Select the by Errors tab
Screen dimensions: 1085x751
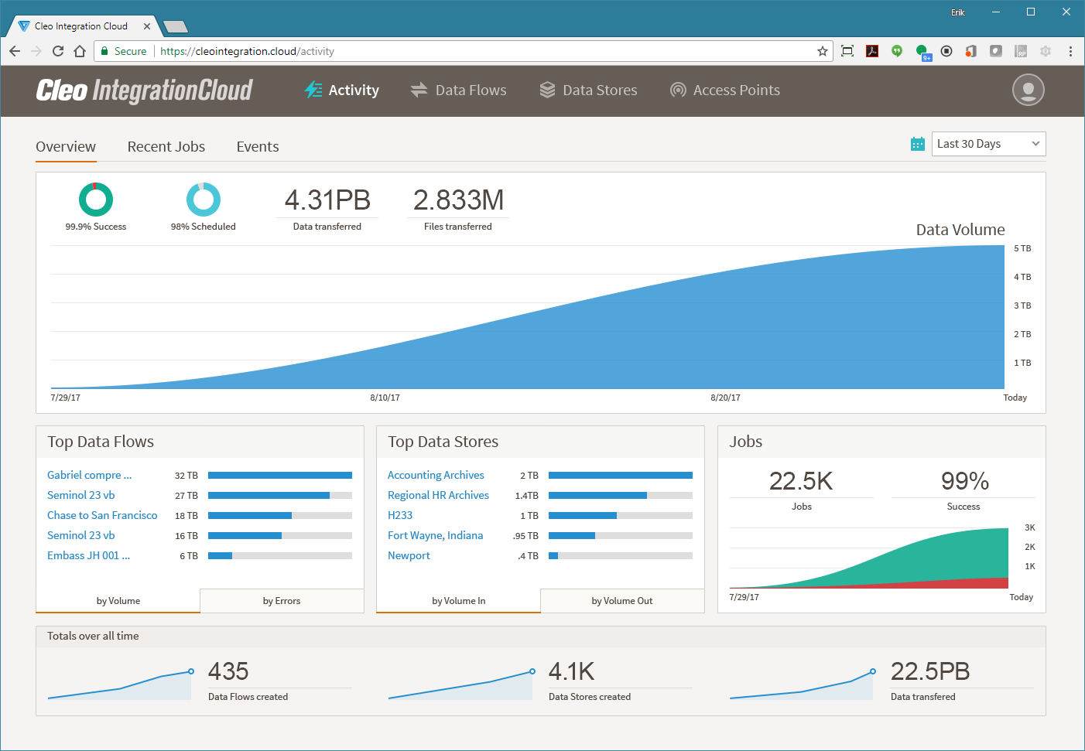(x=282, y=601)
